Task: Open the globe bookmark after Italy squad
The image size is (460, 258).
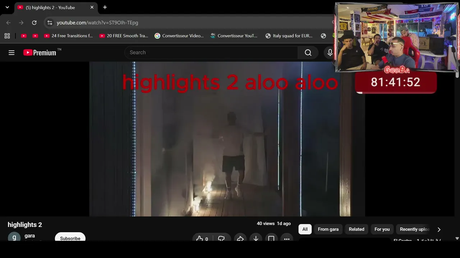Action: (x=323, y=36)
